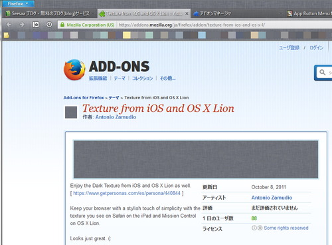Open the Firefox app menu dropdown
Screen dimensions: 332x245
click(x=18, y=3)
